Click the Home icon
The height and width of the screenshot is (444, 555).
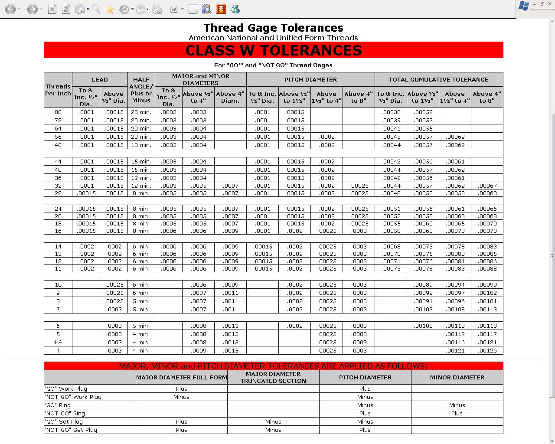[80, 9]
